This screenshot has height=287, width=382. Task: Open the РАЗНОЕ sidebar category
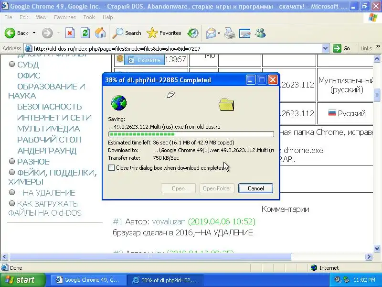[x=33, y=162]
